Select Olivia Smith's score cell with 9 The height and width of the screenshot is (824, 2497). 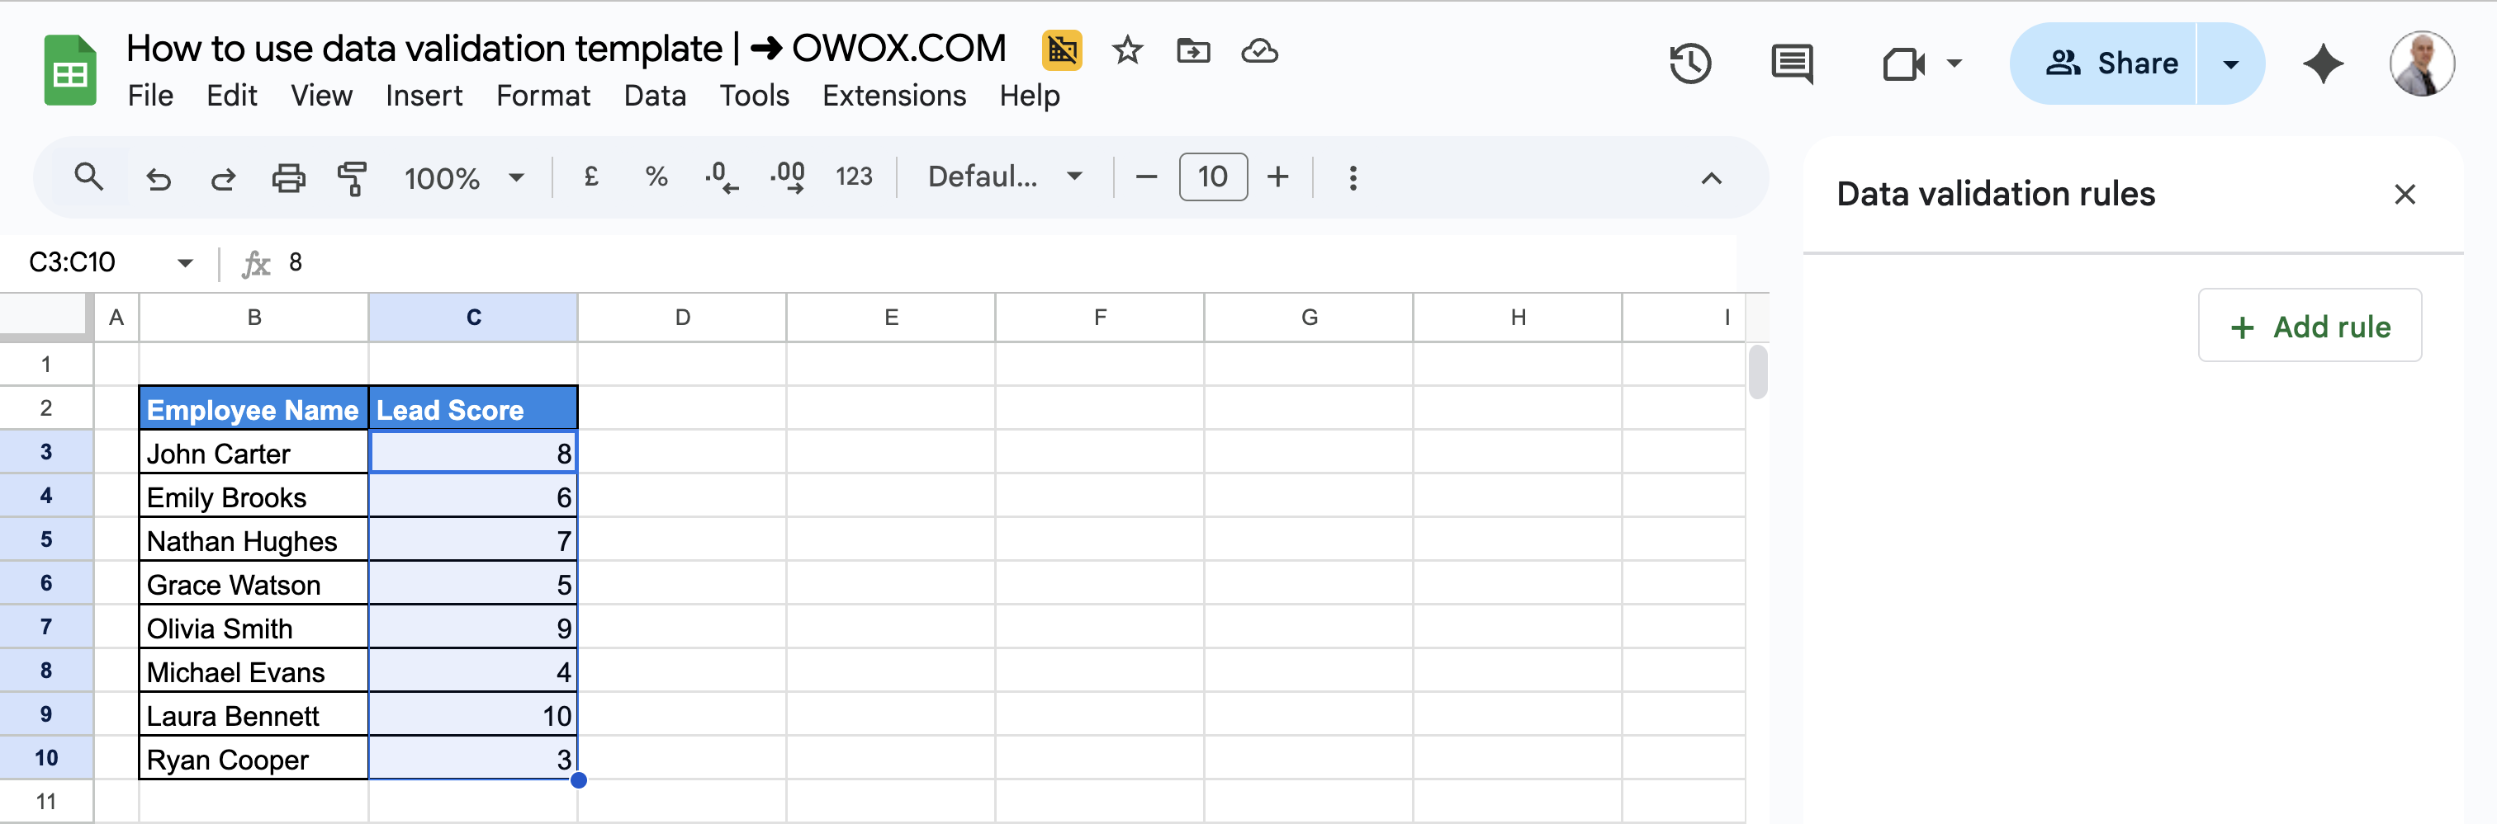point(473,628)
